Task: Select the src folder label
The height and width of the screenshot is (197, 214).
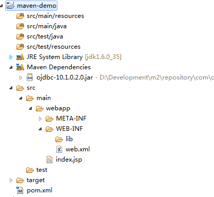Action: (31, 88)
